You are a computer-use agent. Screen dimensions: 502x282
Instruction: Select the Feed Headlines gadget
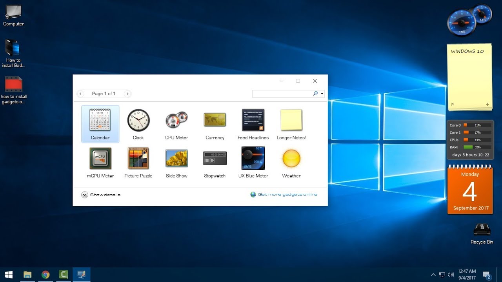coord(253,124)
